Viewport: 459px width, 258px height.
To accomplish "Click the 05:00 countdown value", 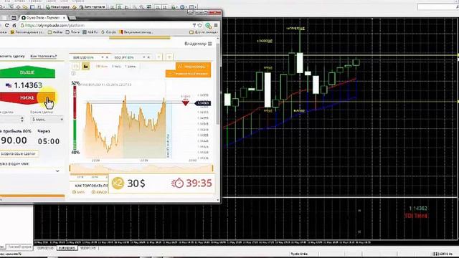I will [49, 141].
